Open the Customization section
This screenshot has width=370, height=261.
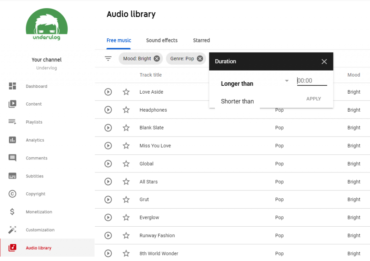tap(40, 230)
